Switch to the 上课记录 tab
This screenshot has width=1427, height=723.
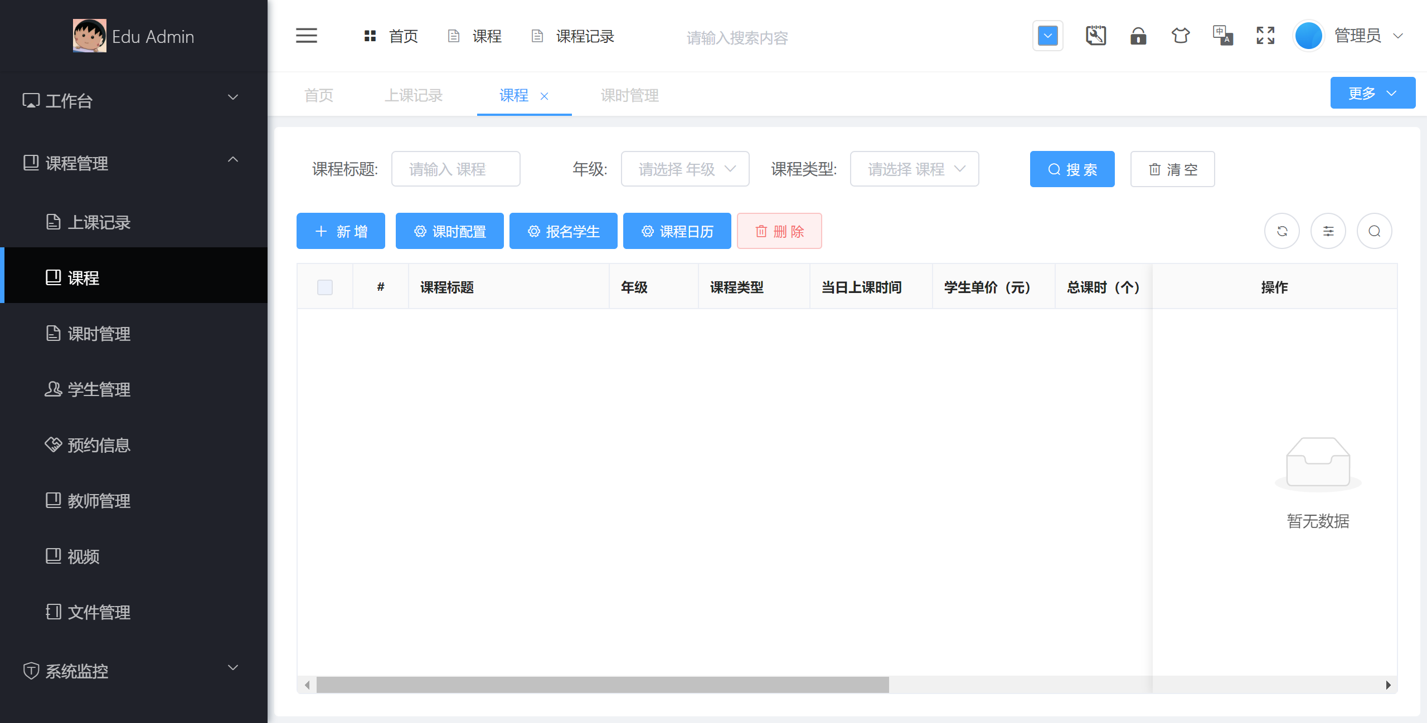[414, 95]
